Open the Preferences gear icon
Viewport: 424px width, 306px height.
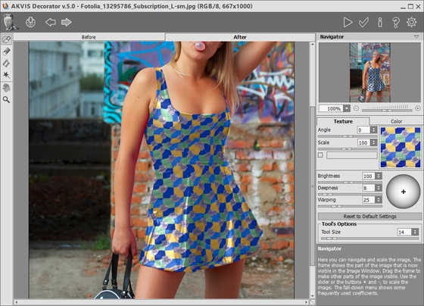pyautogui.click(x=412, y=23)
